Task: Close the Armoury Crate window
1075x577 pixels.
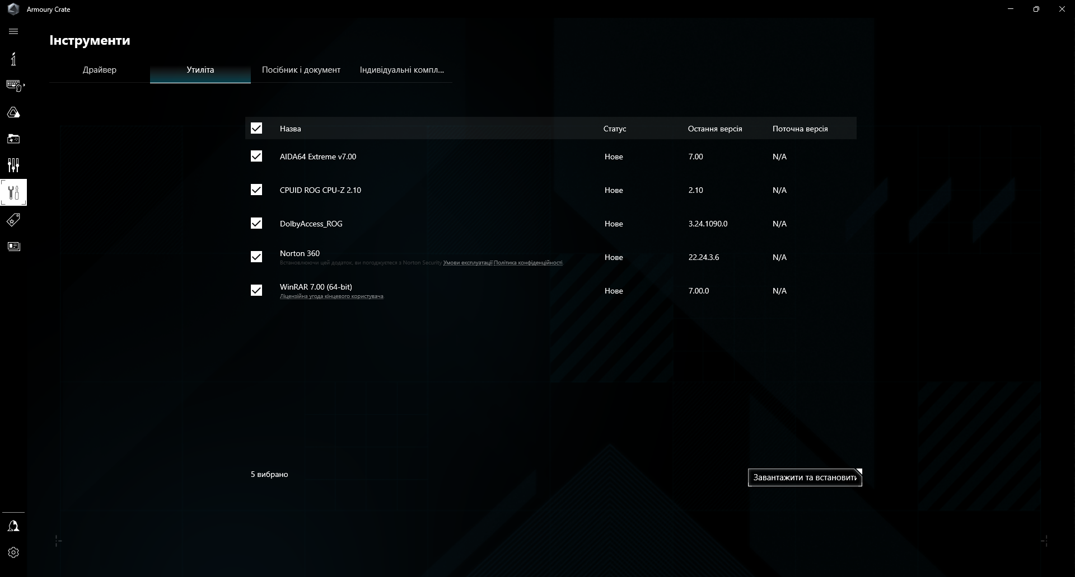Action: pos(1062,9)
